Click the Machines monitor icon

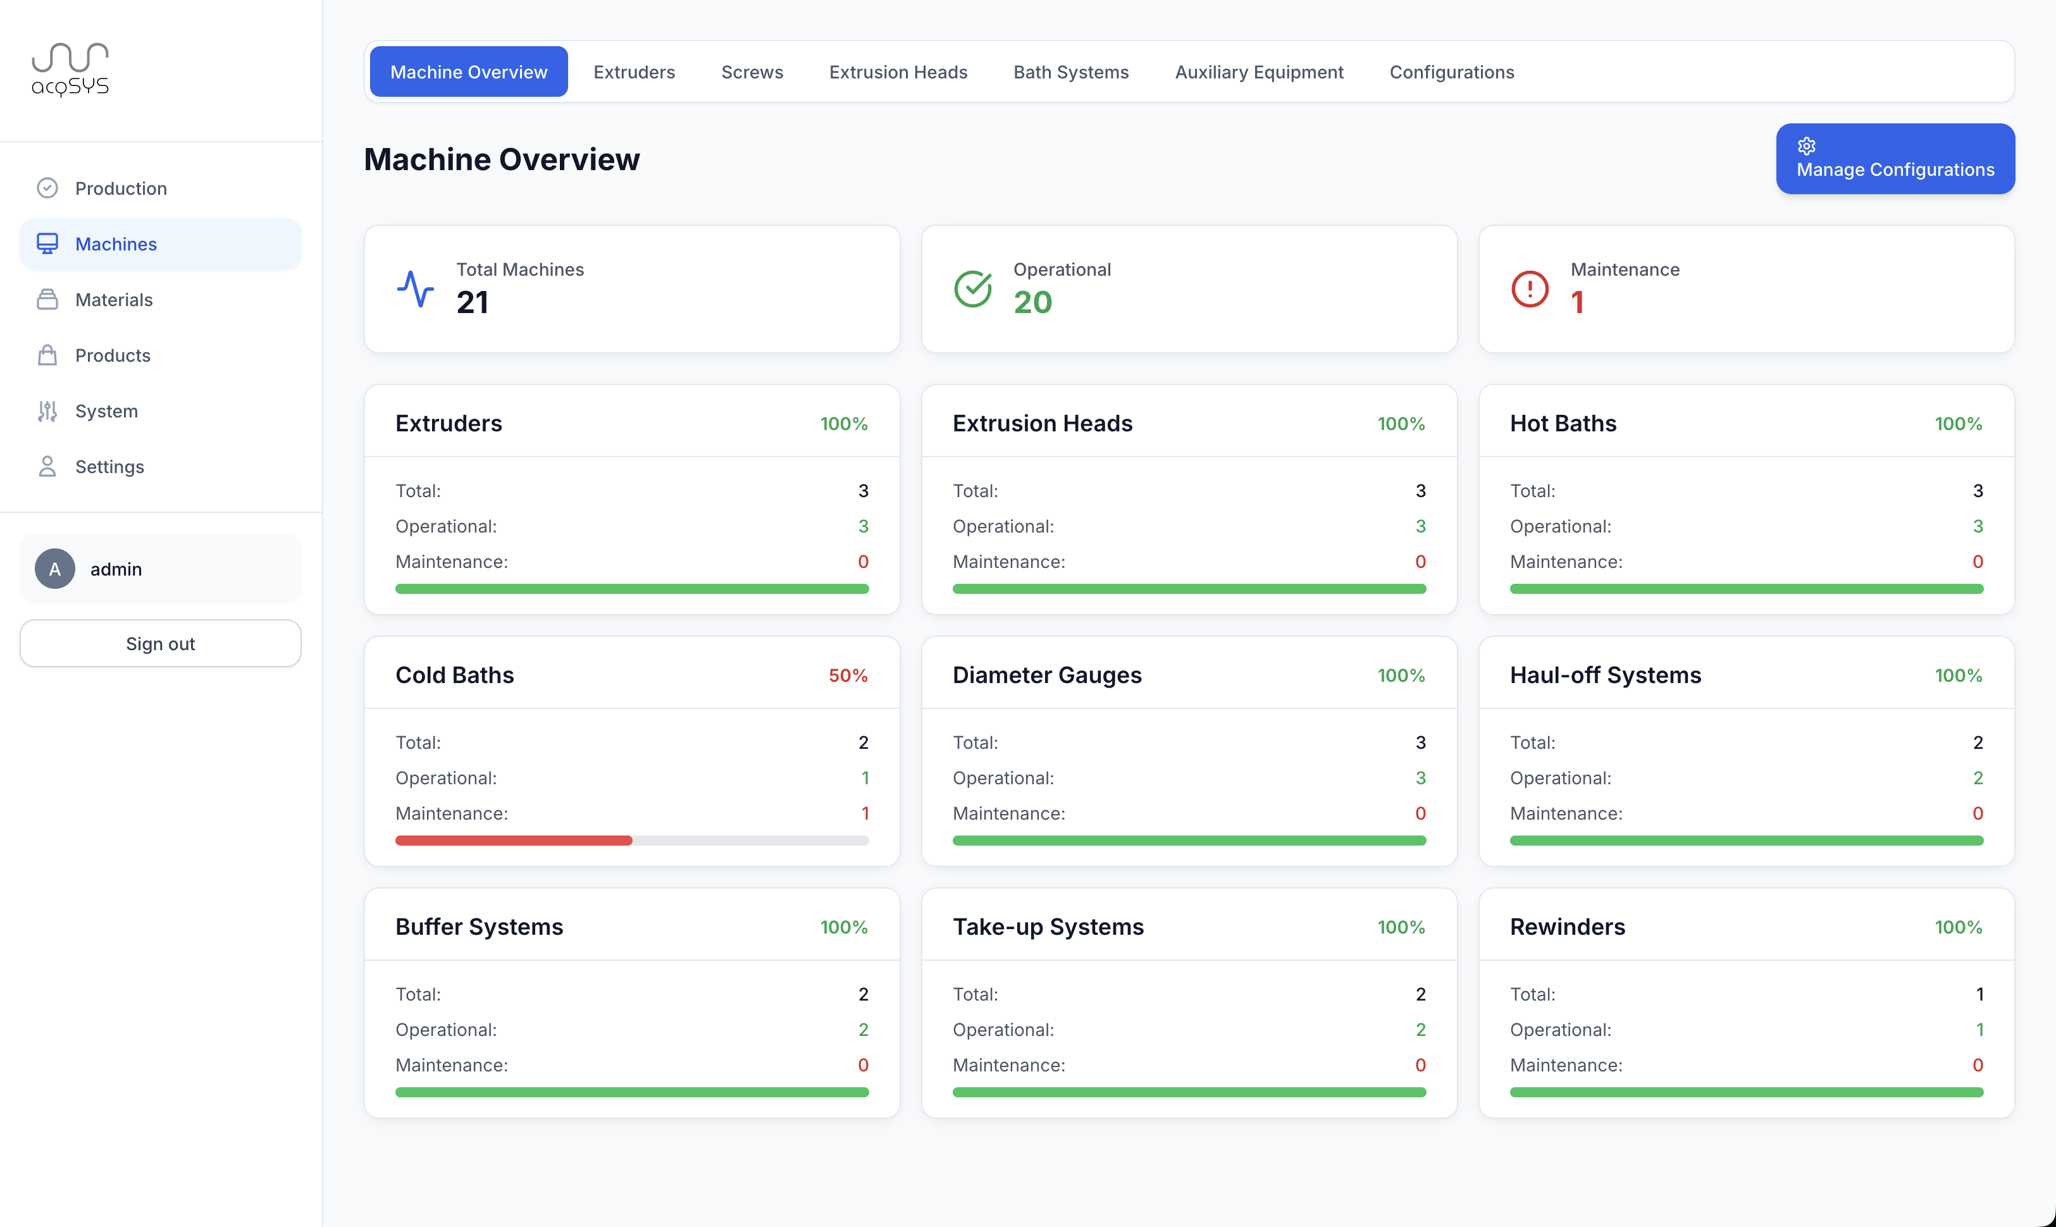[47, 244]
